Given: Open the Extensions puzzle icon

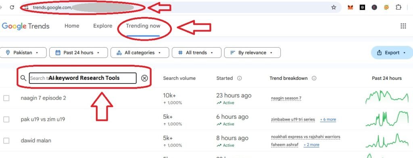Looking at the screenshot, I should (398, 7).
